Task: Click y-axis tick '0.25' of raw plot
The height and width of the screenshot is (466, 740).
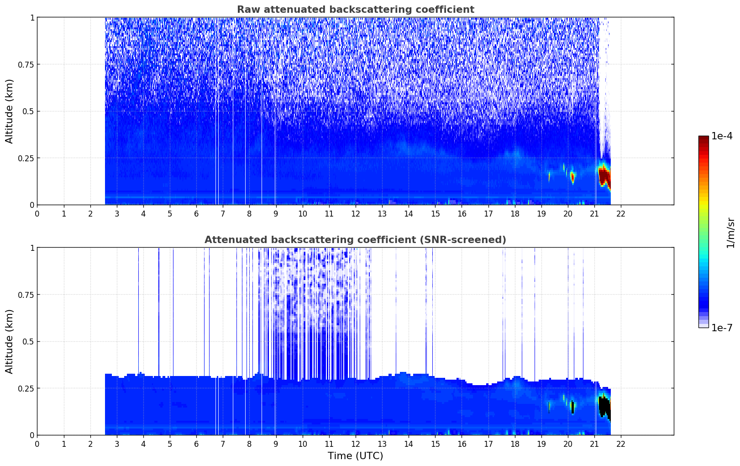Action: point(26,158)
